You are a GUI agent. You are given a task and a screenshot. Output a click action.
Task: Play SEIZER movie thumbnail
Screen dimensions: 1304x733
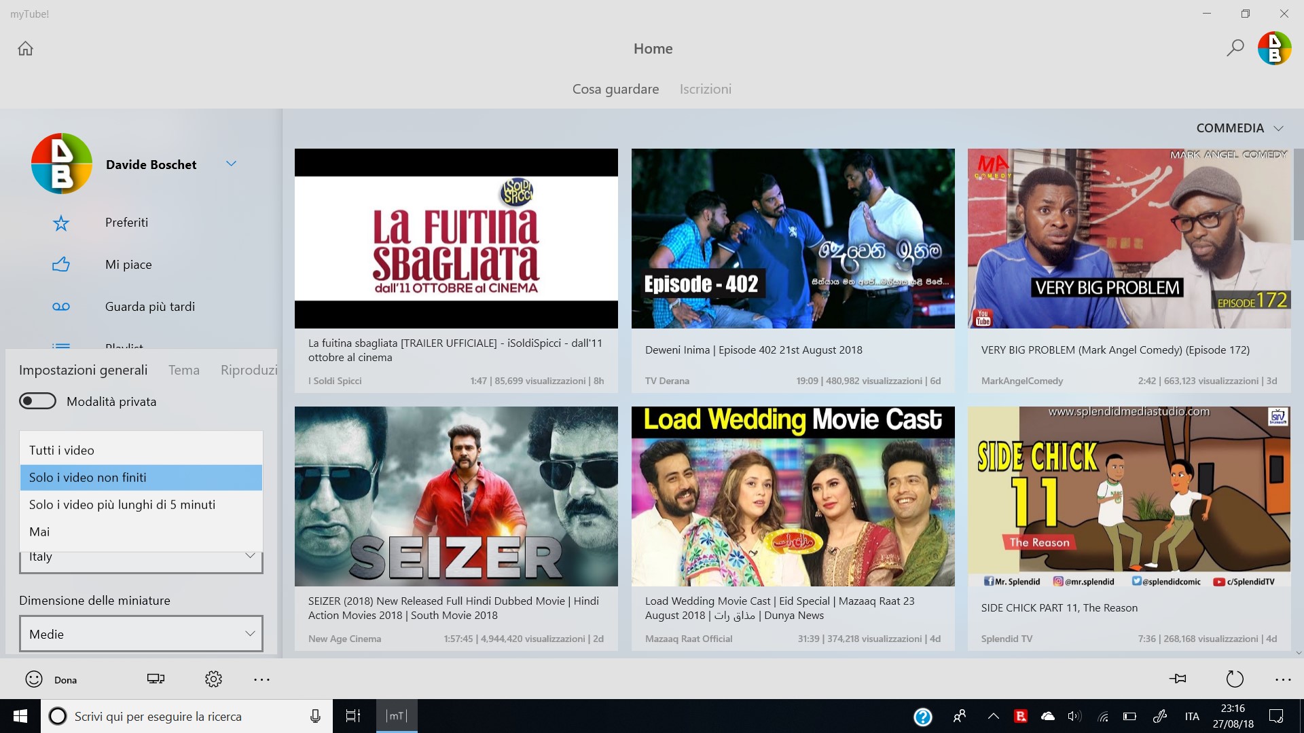tap(456, 496)
